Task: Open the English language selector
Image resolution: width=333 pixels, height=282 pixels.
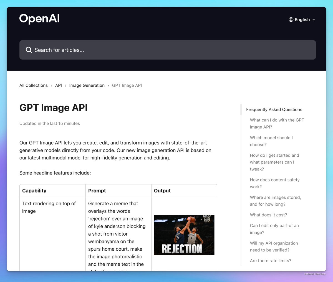Action: pyautogui.click(x=302, y=19)
